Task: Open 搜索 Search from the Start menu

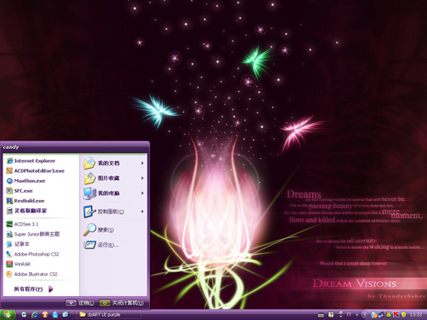Action: (x=114, y=230)
